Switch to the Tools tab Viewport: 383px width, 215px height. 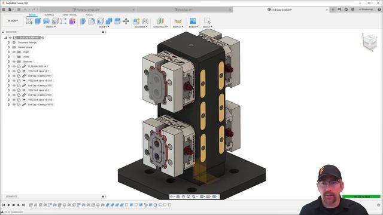89,14
